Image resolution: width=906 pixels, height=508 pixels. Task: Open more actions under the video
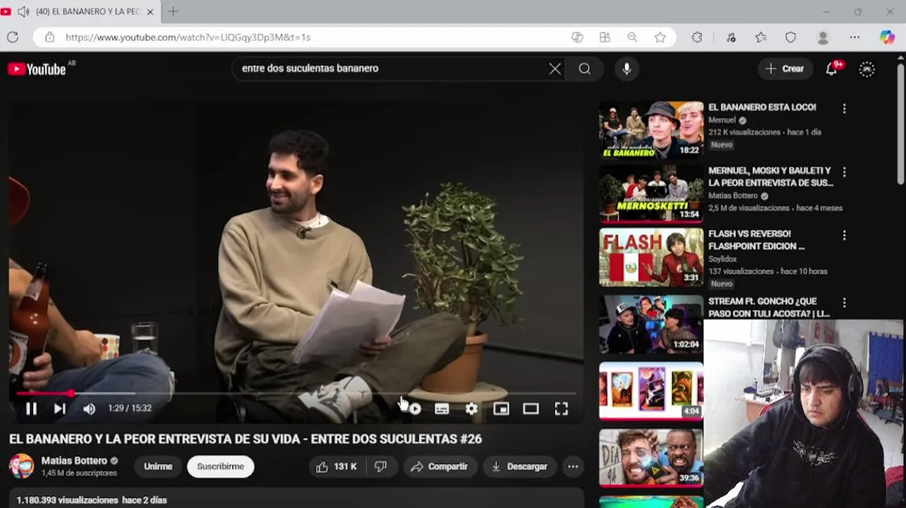click(x=573, y=466)
